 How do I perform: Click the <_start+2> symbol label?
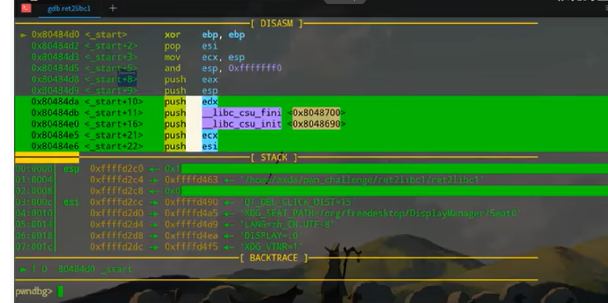[x=111, y=46]
